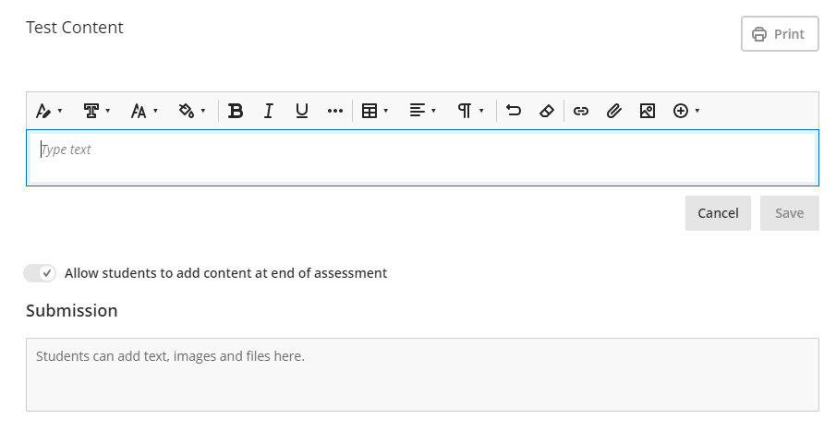This screenshot has width=836, height=431.
Task: Click the Cancel button
Action: 718,213
